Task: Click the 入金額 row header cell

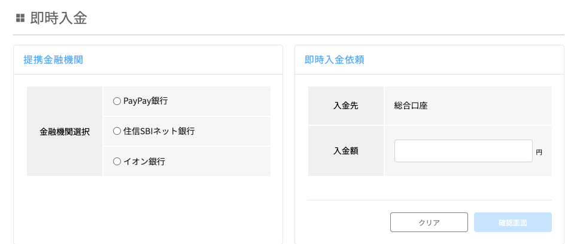Action: click(x=346, y=151)
